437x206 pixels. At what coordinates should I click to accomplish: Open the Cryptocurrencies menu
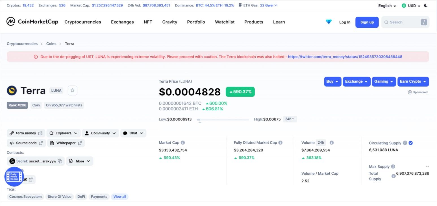click(83, 22)
